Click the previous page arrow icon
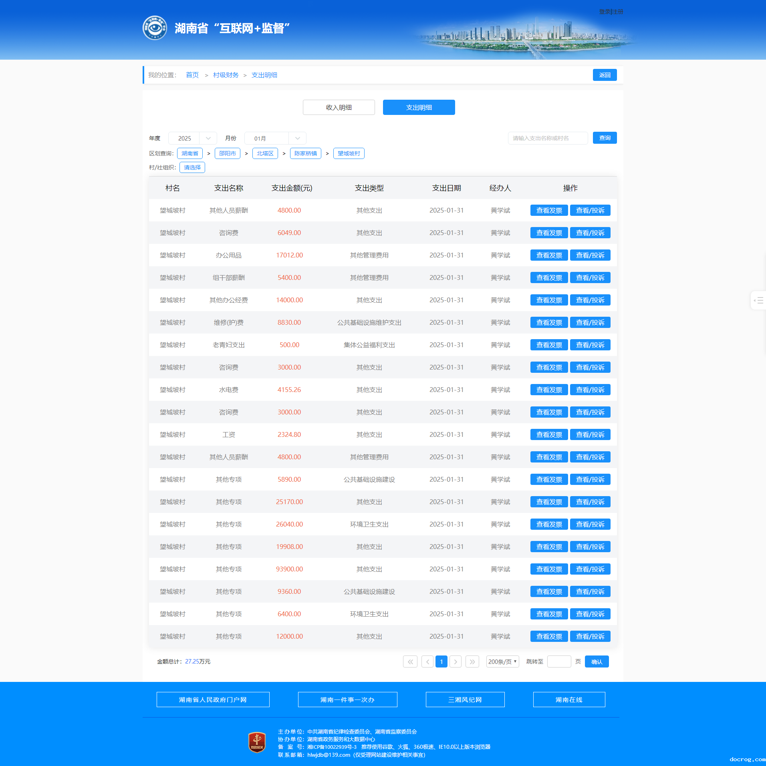Viewport: 766px width, 766px height. point(427,661)
